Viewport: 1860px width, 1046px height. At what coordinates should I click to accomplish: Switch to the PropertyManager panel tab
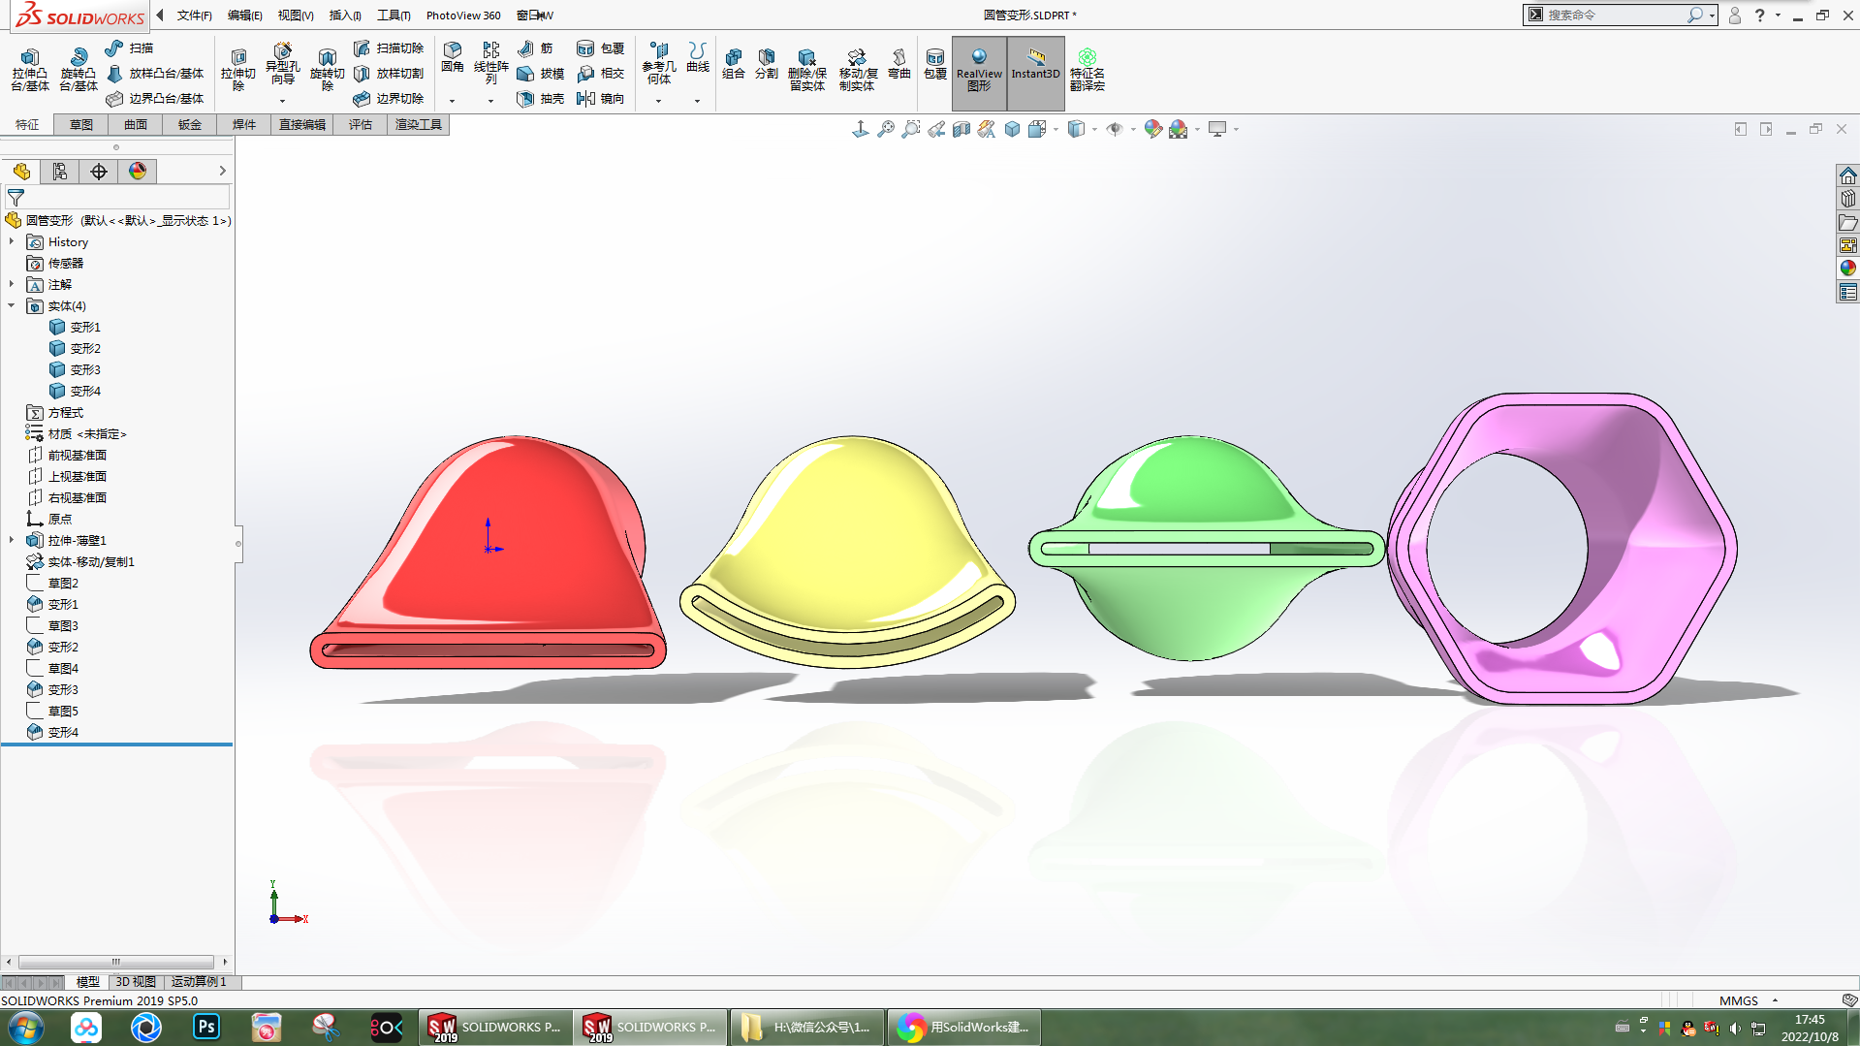coord(60,172)
